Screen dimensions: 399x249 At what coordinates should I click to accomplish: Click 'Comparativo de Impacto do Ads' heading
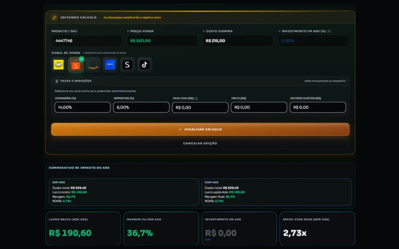click(79, 168)
